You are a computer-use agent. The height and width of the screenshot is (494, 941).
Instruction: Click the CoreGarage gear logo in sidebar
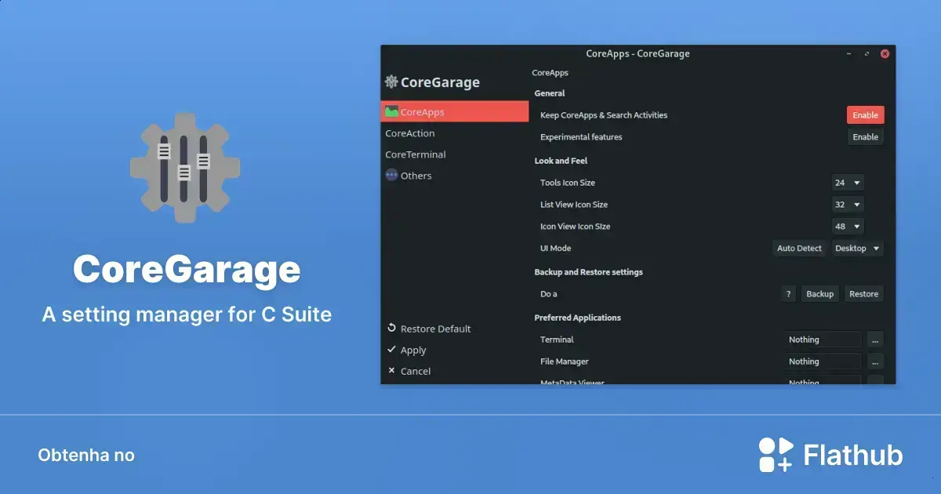[x=391, y=82]
